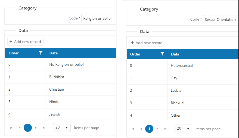Open Order filter in Sexual Orientation grid
Image resolution: width=239 pixels, height=138 pixels.
162,54
